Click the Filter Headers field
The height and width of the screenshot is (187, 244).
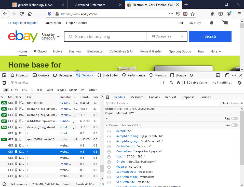(x=162, y=103)
